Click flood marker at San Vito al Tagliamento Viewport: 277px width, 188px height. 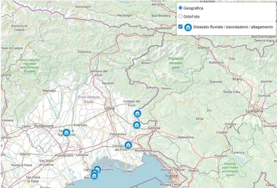pyautogui.click(x=66, y=132)
